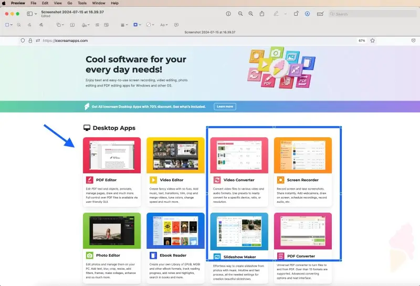Click the Photo Editor title link
Image resolution: width=420 pixels, height=286 pixels.
tap(108, 255)
